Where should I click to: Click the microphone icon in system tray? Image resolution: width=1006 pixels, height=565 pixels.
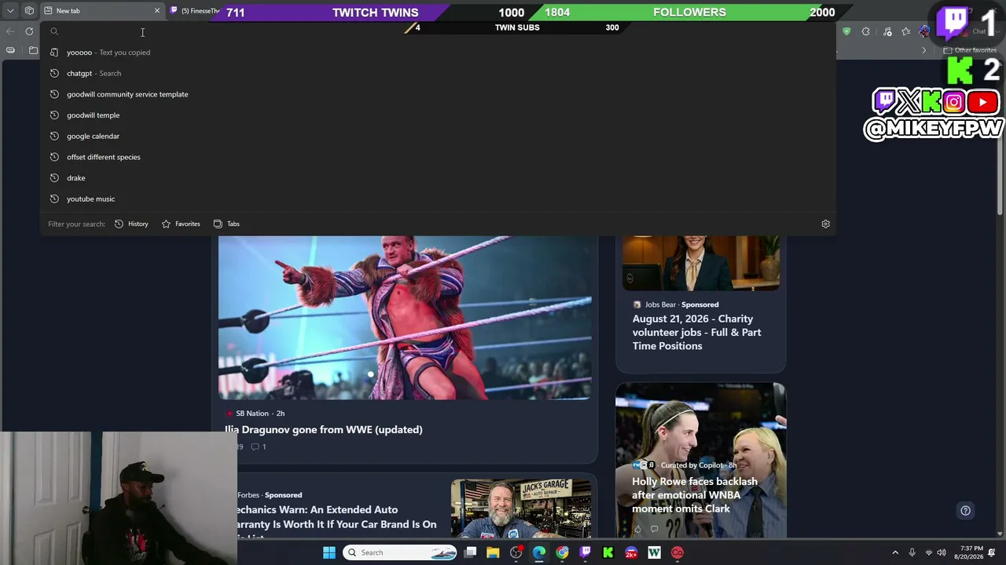click(x=912, y=552)
